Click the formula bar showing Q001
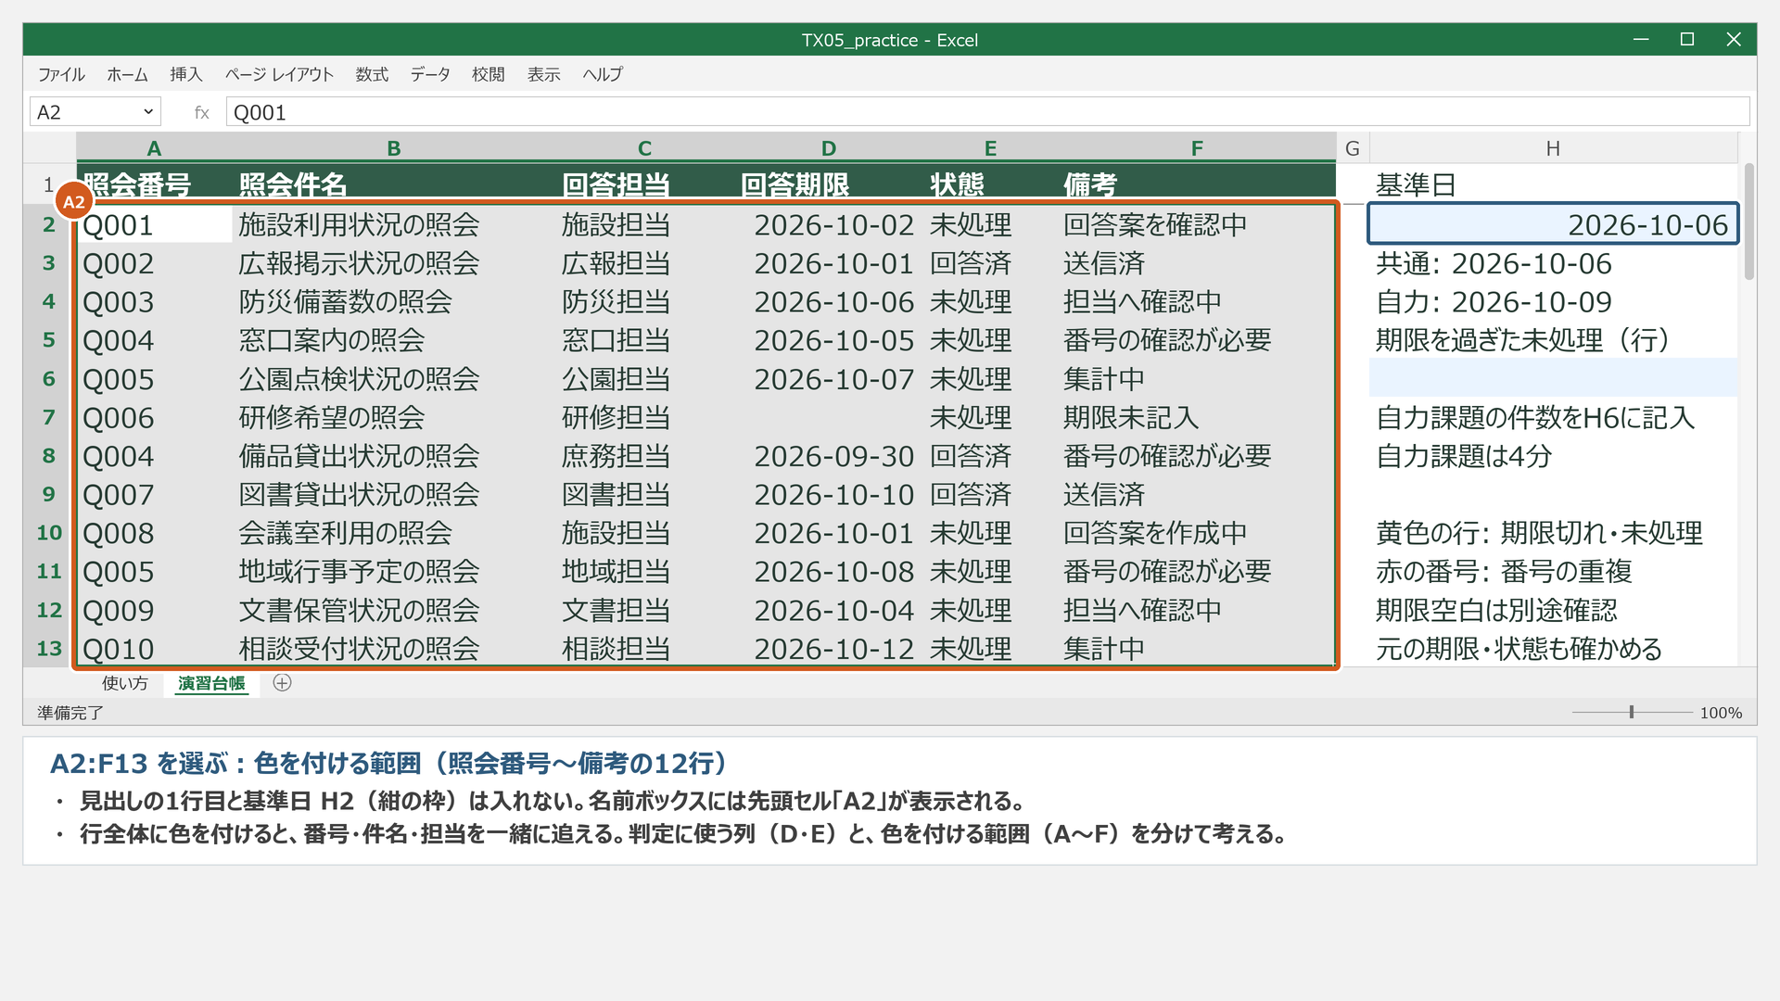1780x1001 pixels. point(987,112)
